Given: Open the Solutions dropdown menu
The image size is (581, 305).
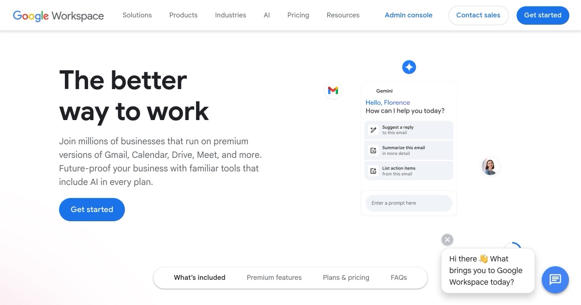Looking at the screenshot, I should (x=137, y=15).
